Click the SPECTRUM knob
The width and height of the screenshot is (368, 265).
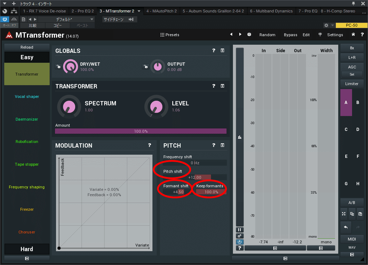tap(69, 106)
